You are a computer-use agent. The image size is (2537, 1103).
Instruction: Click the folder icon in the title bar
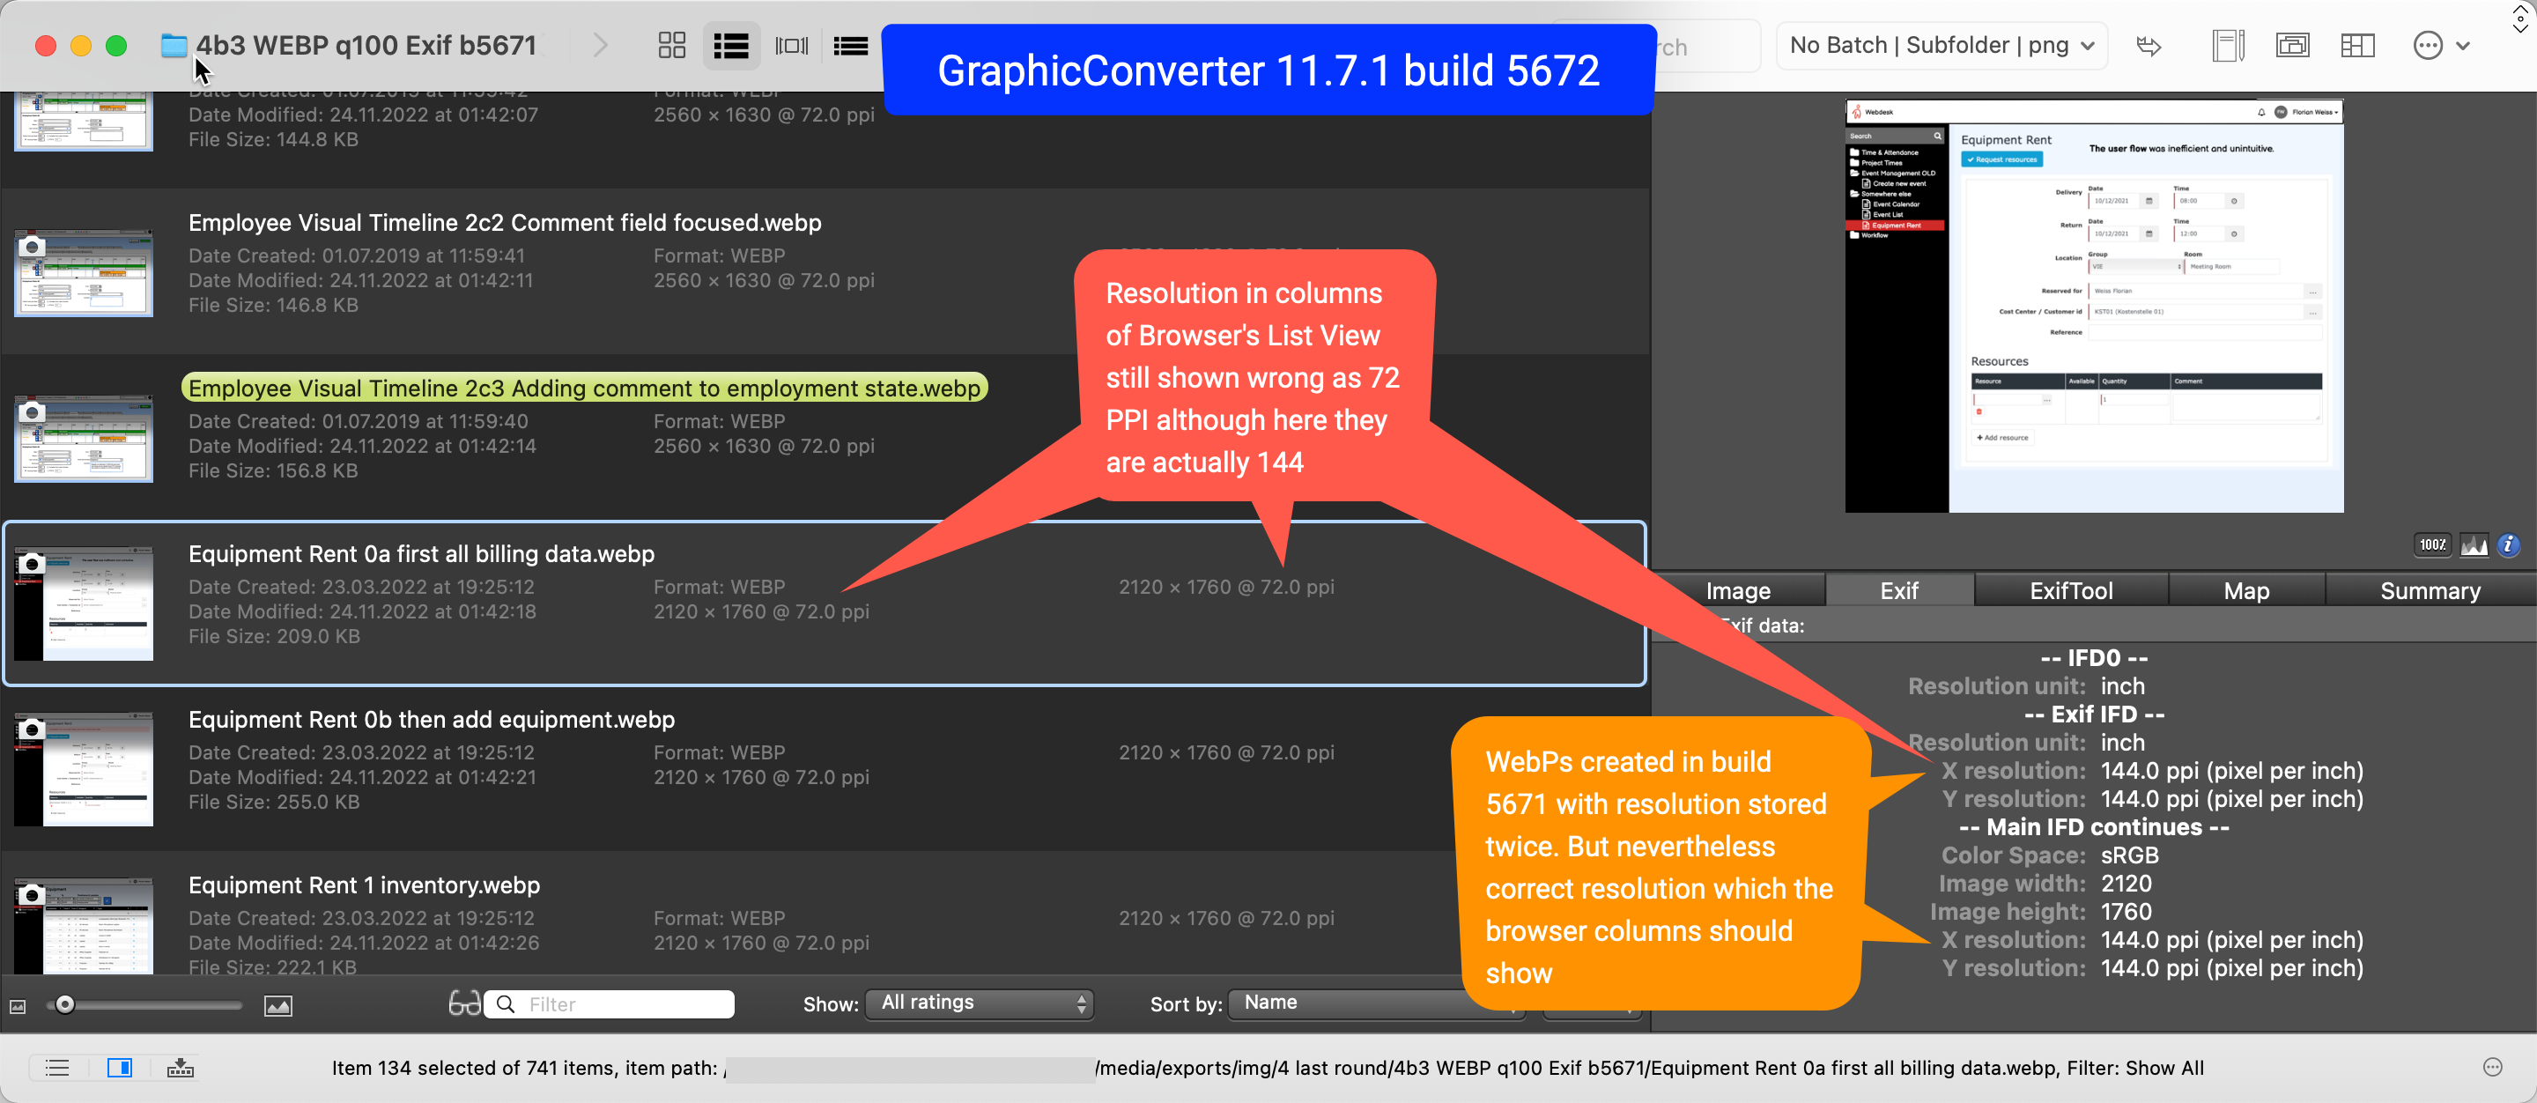(174, 45)
